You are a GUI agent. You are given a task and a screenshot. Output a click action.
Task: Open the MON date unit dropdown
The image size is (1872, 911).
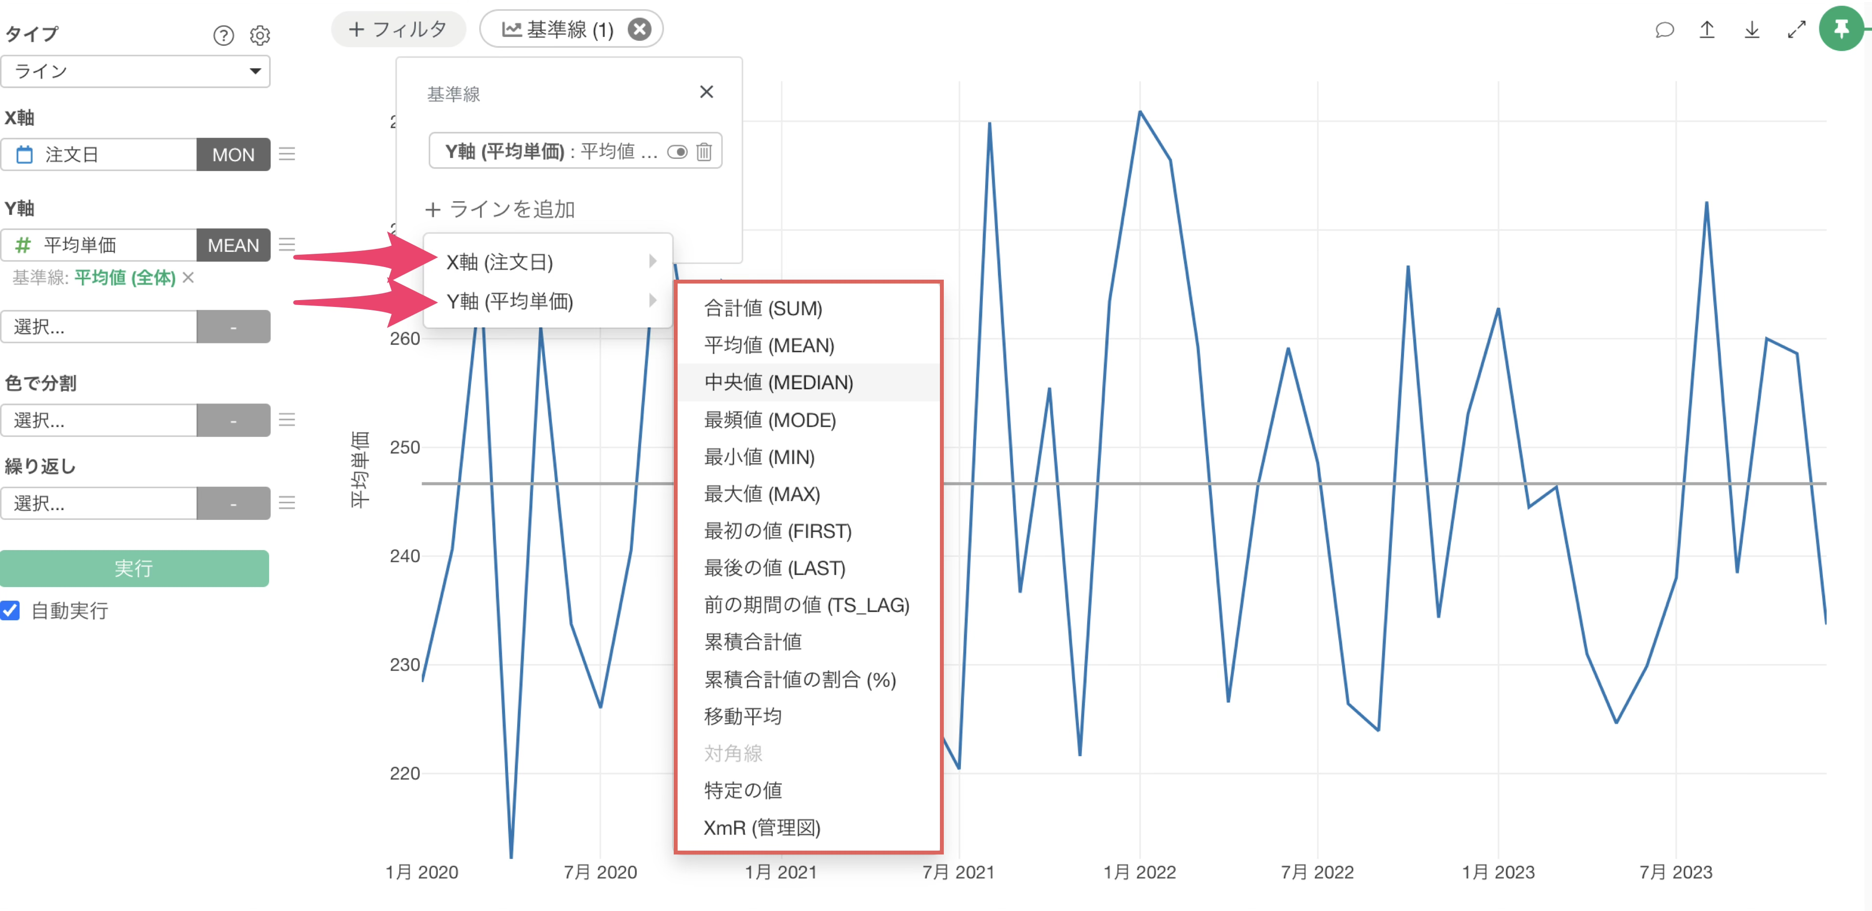tap(233, 154)
